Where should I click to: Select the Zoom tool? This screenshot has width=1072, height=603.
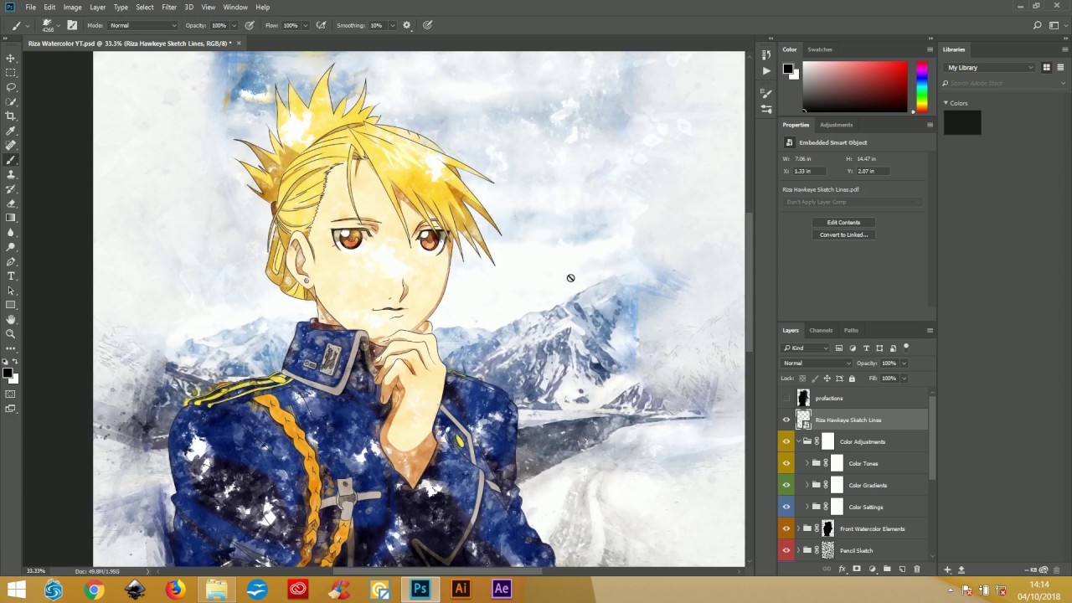tap(11, 333)
